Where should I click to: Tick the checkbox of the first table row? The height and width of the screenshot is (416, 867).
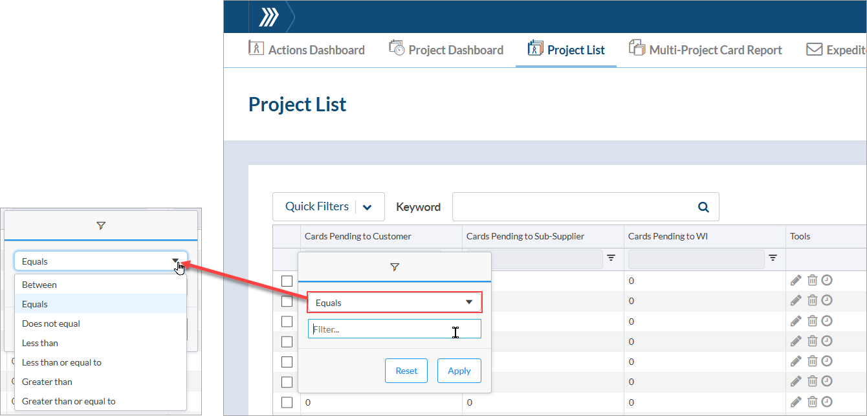[x=287, y=281]
